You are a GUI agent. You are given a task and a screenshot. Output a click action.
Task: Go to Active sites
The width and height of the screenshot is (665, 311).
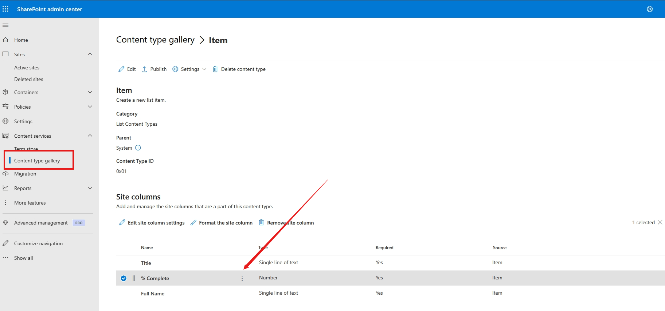coord(27,68)
